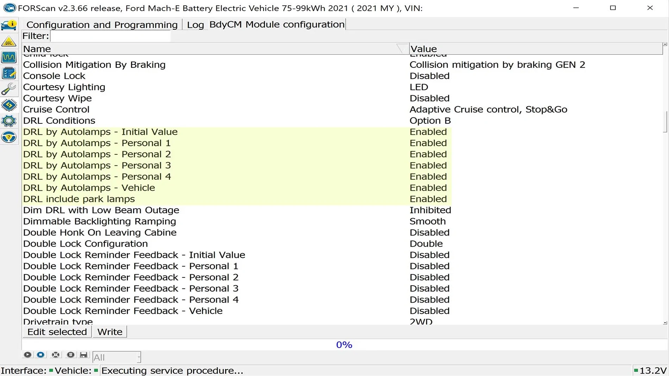Click the 0% progress bar
This screenshot has height=376, width=669.
344,345
